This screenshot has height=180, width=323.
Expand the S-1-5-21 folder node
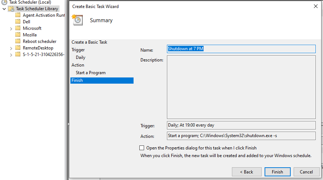[11, 55]
